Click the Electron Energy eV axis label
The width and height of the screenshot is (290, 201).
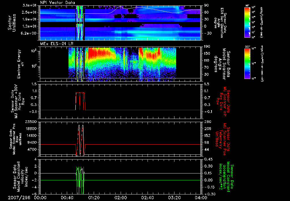(x=21, y=64)
